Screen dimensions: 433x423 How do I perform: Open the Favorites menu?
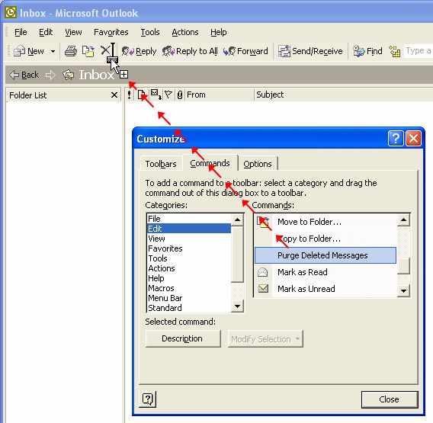point(111,32)
